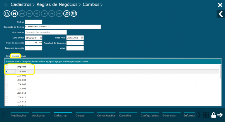Image resolution: width=225 pixels, height=122 pixels.
Task: Click the Preço em desconto field
Action: pos(34,48)
